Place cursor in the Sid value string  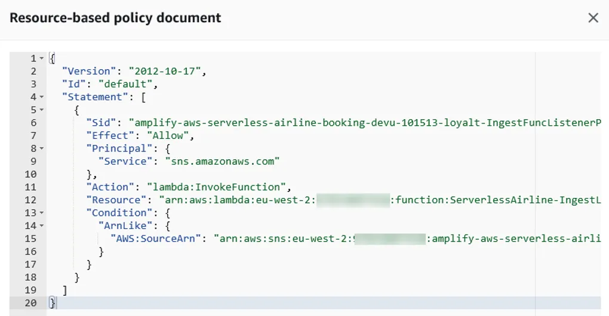358,123
